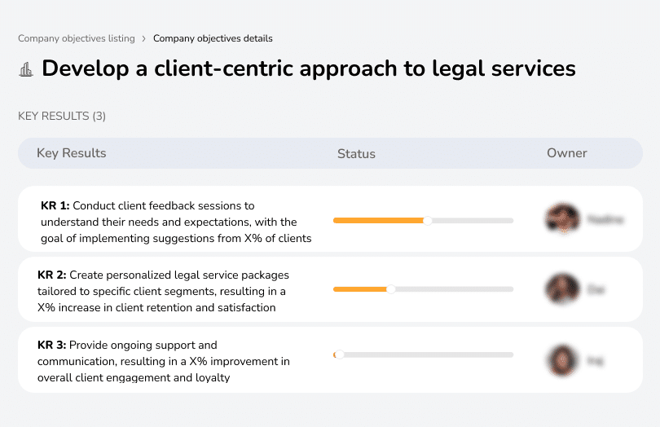The width and height of the screenshot is (660, 427).
Task: Open KR 3 ongoing support and communication row
Action: (x=330, y=360)
